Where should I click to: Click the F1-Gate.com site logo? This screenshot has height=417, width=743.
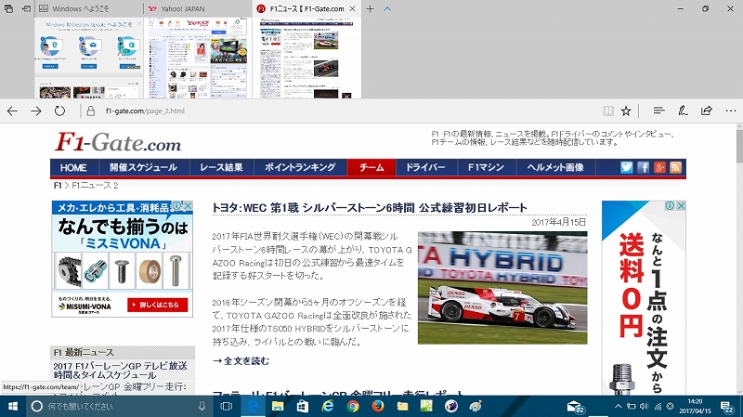coord(119,142)
